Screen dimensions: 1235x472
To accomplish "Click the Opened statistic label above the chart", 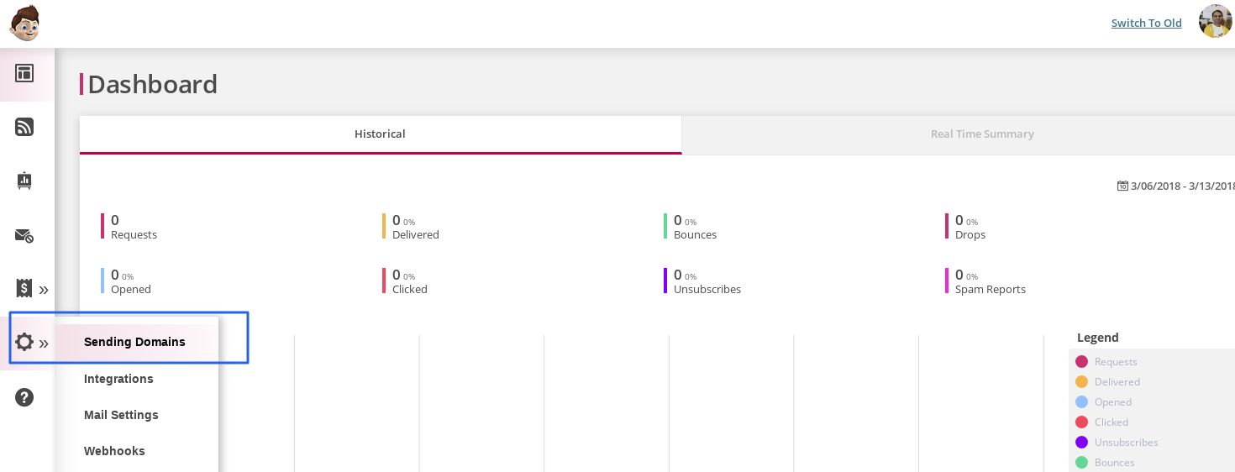I will 131,290.
